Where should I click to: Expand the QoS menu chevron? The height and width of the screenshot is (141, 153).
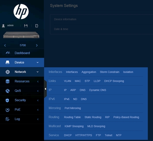pos(38,91)
